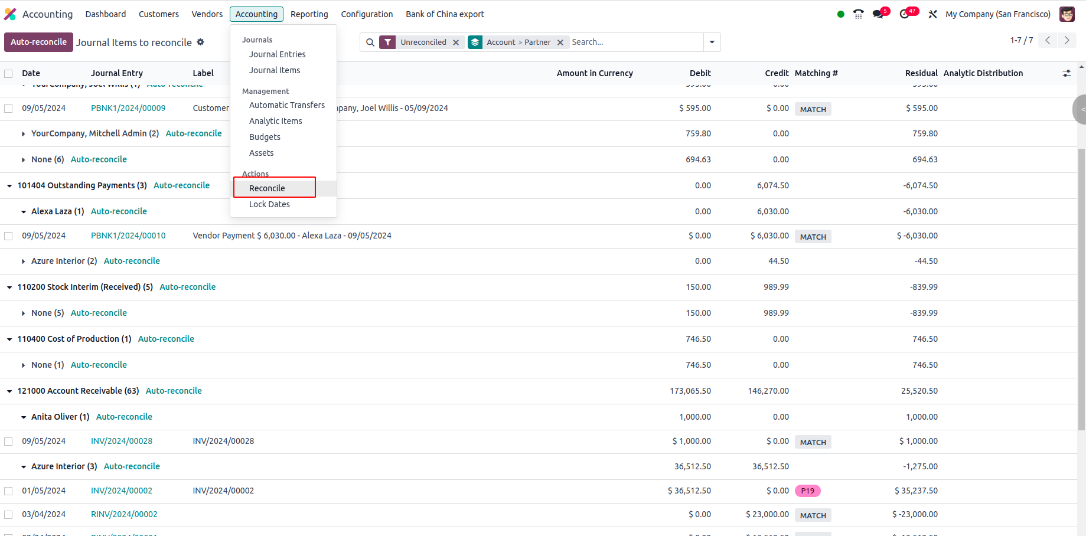Viewport: 1086px width, 536px height.
Task: Sort by the Residual column header
Action: point(921,73)
